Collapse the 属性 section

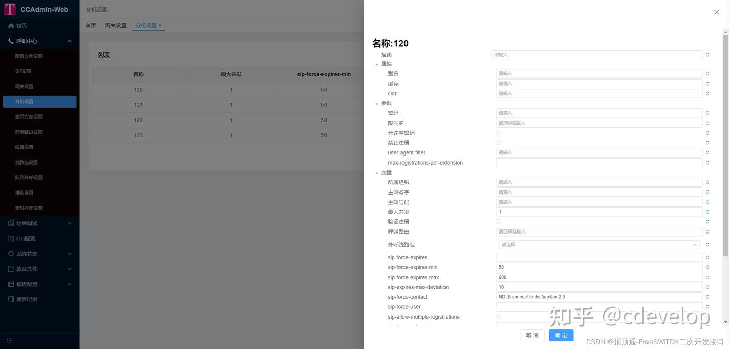[377, 64]
